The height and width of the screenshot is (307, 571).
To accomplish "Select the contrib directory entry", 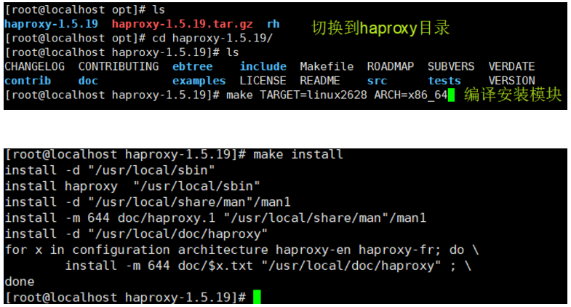I will point(28,81).
